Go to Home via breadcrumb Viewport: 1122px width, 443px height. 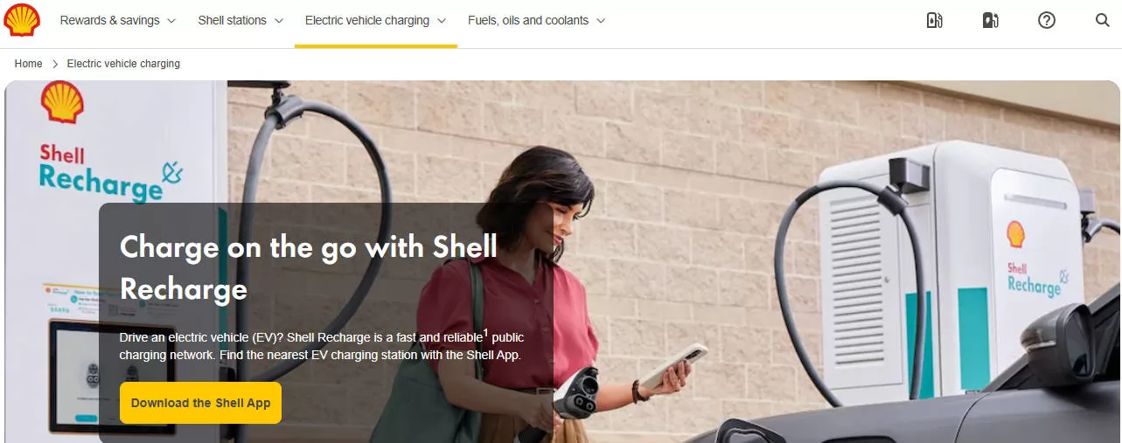click(x=29, y=64)
